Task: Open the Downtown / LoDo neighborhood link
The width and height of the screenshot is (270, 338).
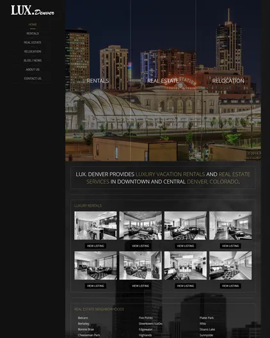Action: tap(150, 324)
